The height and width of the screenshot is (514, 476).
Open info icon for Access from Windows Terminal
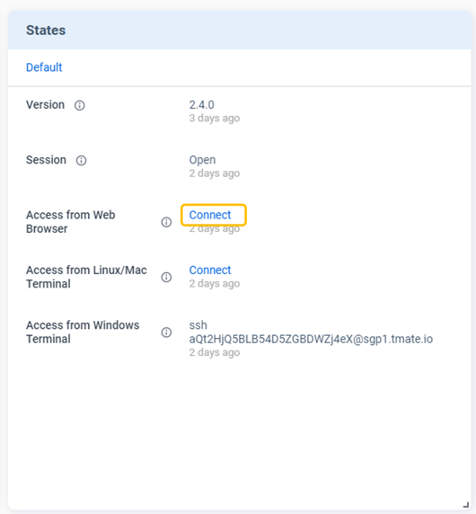click(x=166, y=332)
